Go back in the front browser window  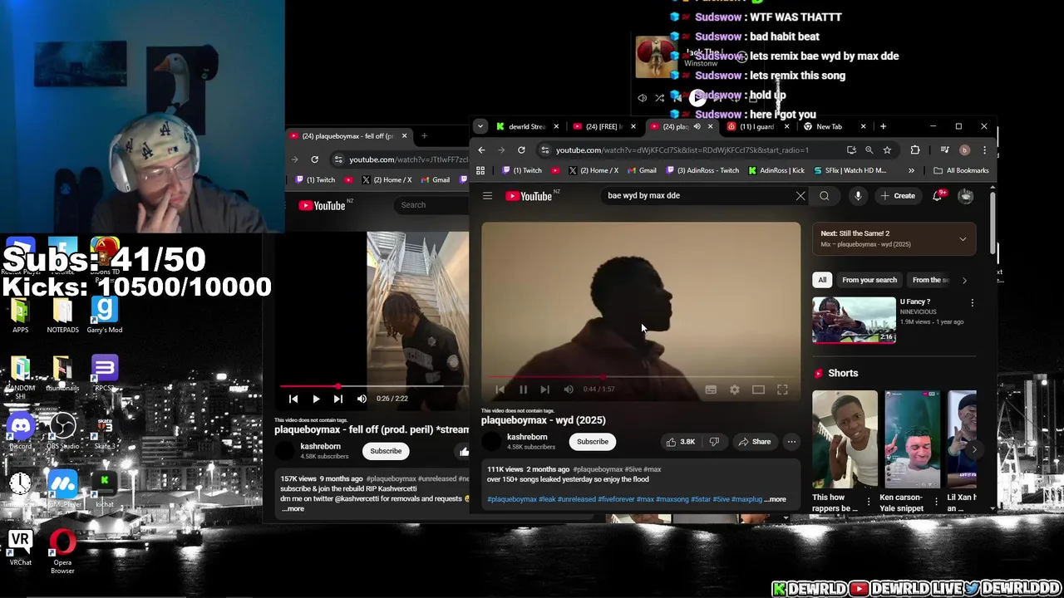click(481, 150)
